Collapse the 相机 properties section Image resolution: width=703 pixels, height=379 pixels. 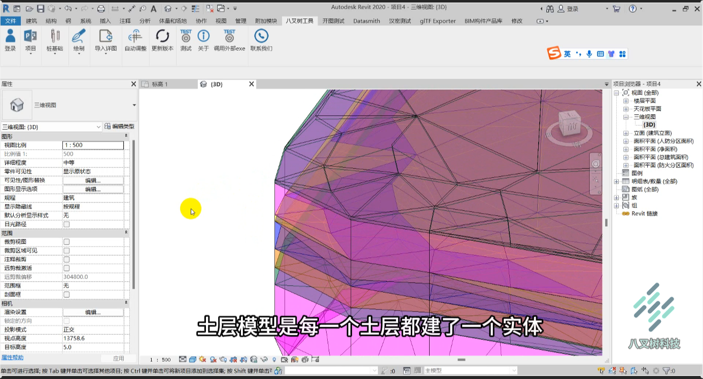126,303
